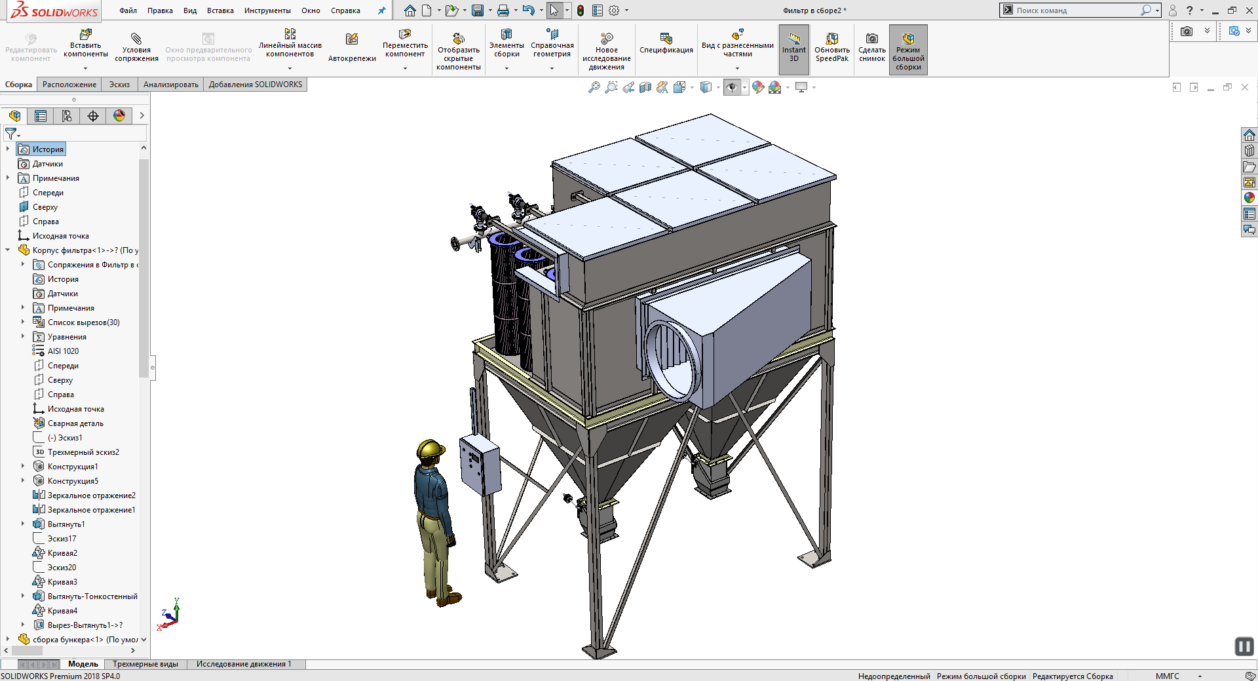Image resolution: width=1258 pixels, height=681 pixels.
Task: Switch to the Анализировать tab
Action: point(171,85)
